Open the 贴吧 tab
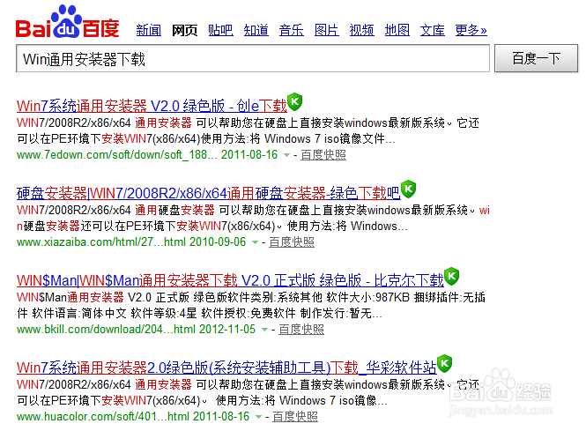Viewport: 586px width, 431px height. click(x=220, y=30)
